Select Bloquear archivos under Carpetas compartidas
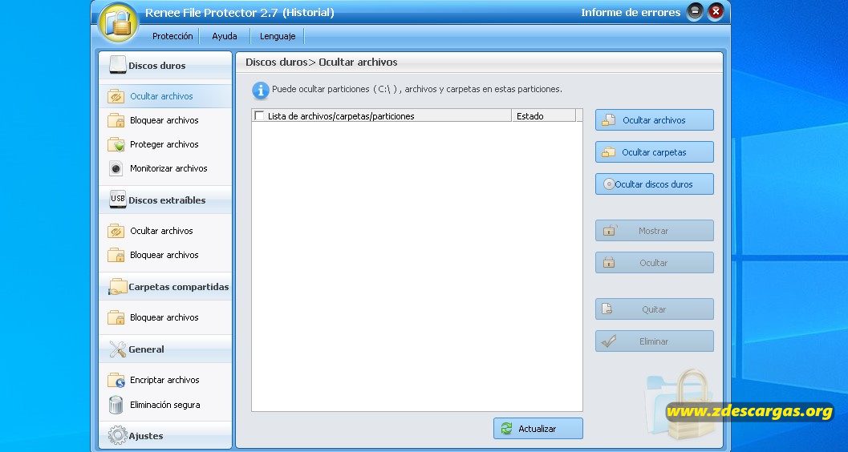The height and width of the screenshot is (452, 848). [x=165, y=317]
